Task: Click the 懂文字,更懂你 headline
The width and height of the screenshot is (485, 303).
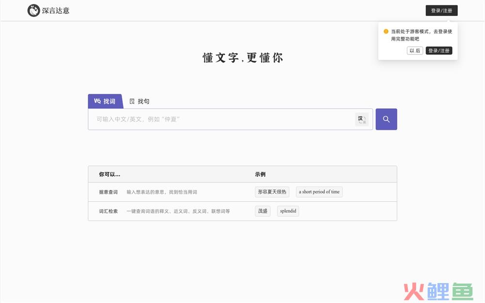Action: (242, 58)
